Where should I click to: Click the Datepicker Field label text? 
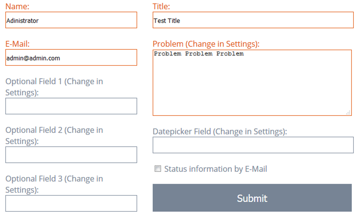coord(219,132)
